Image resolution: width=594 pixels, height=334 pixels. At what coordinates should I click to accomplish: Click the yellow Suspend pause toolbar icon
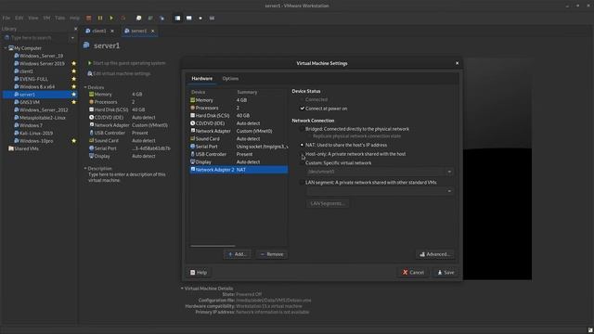point(100,18)
